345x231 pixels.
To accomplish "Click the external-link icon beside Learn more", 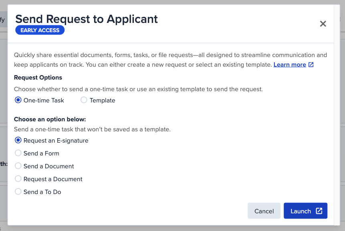I will click(311, 65).
